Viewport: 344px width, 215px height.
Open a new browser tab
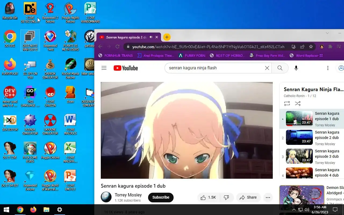pyautogui.click(x=167, y=37)
